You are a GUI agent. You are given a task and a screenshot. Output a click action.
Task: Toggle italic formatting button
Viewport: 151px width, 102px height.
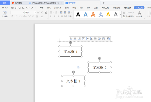[16, 16]
